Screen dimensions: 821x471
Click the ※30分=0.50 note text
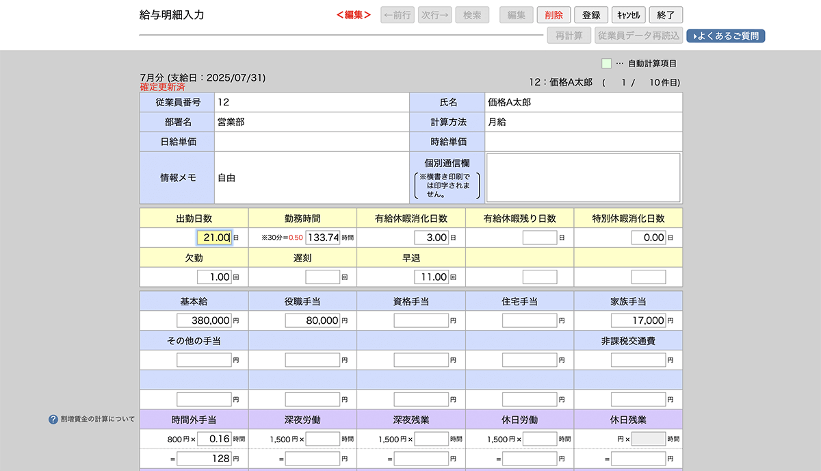pos(282,238)
